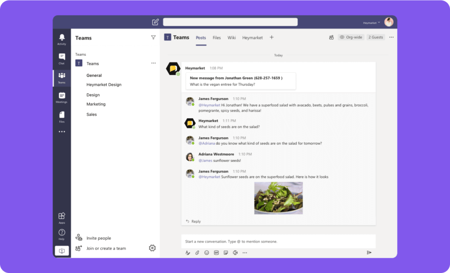Click Join or create a team
450x273 pixels.
point(106,248)
